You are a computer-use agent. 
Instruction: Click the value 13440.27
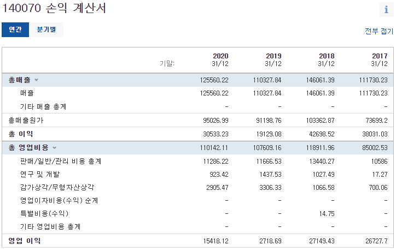[x=322, y=162]
